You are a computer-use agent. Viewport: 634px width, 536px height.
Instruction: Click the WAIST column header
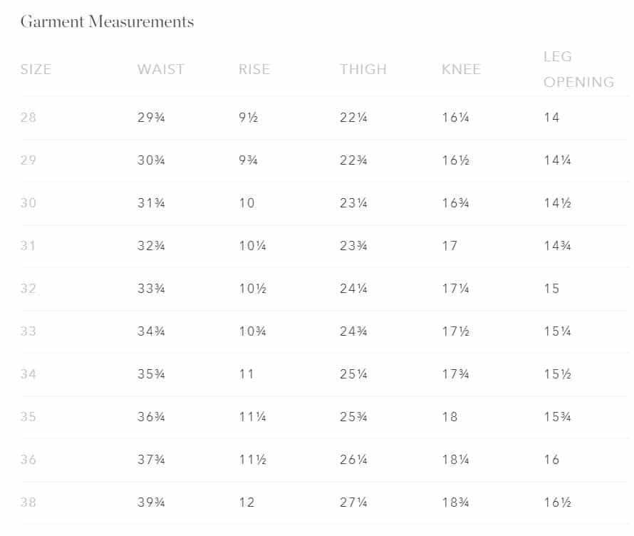[161, 69]
